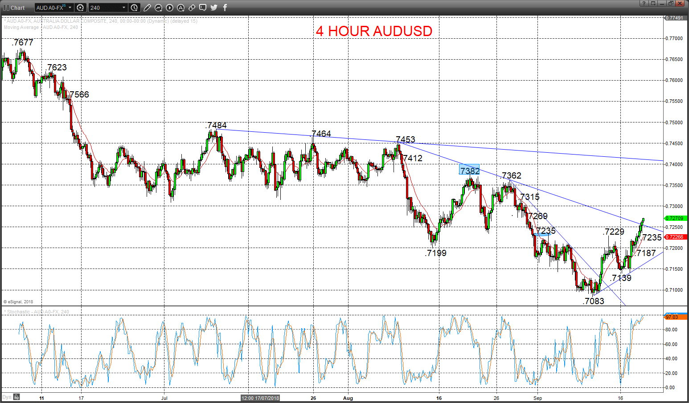The width and height of the screenshot is (689, 403).
Task: Click the Aug date axis label
Action: click(x=349, y=398)
